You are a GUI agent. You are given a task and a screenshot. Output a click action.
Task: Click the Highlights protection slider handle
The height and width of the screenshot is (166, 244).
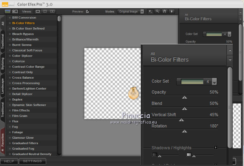click(194, 156)
